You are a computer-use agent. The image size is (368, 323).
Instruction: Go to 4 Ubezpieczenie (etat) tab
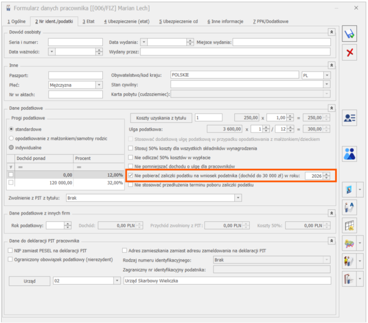point(127,22)
